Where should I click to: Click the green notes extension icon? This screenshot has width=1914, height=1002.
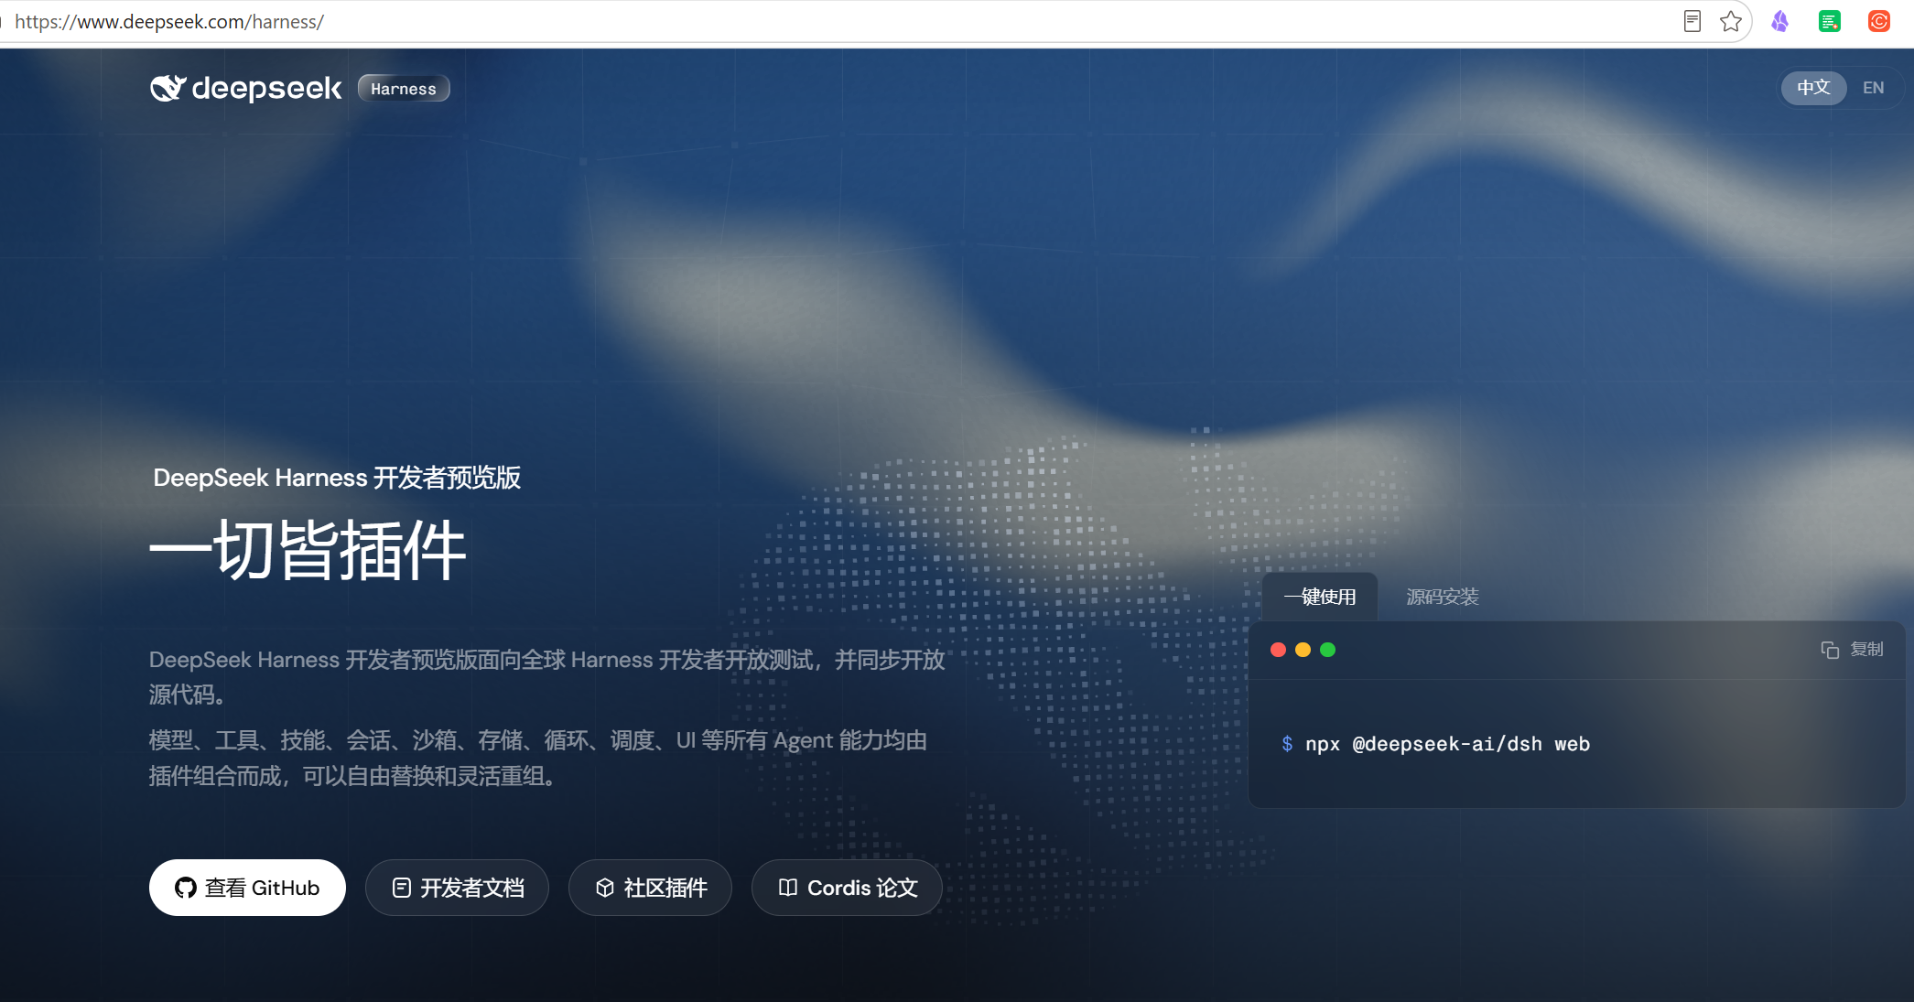(x=1830, y=21)
